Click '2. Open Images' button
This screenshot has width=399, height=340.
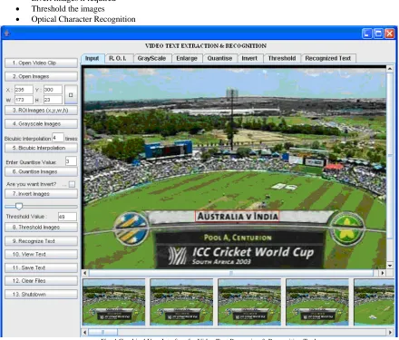point(41,76)
